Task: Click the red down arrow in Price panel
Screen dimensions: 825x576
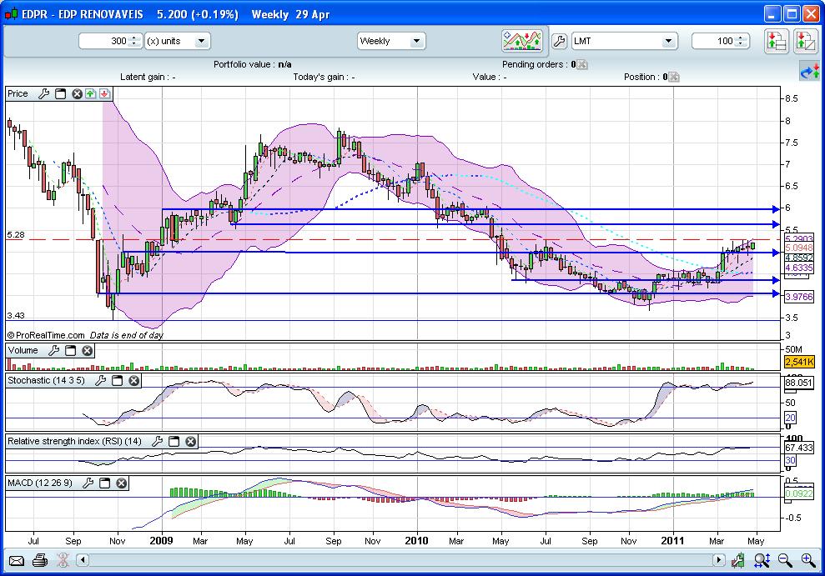Action: point(105,93)
